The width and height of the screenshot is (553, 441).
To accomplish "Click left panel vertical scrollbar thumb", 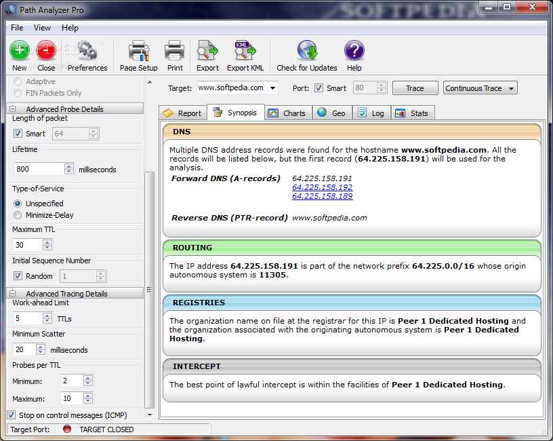I will 150,290.
